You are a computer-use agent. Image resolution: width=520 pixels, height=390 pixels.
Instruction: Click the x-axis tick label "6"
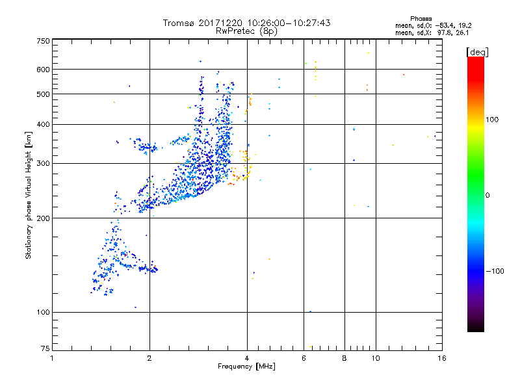(304, 358)
